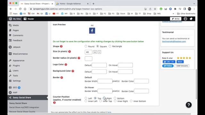The width and height of the screenshot is (205, 115).
Task: Open Social Share myCRED Integration submenu
Action: point(24,107)
